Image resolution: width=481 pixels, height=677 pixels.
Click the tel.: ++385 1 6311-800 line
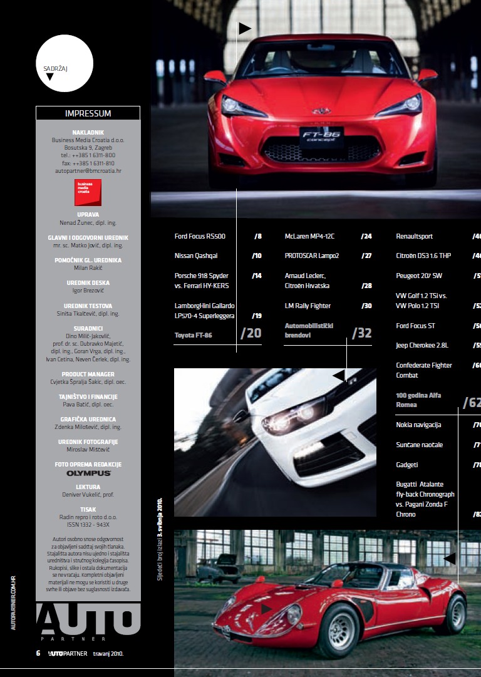[x=88, y=155]
